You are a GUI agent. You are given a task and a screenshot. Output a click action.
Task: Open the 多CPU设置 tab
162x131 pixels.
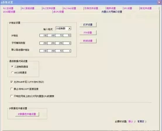[x=58, y=12]
